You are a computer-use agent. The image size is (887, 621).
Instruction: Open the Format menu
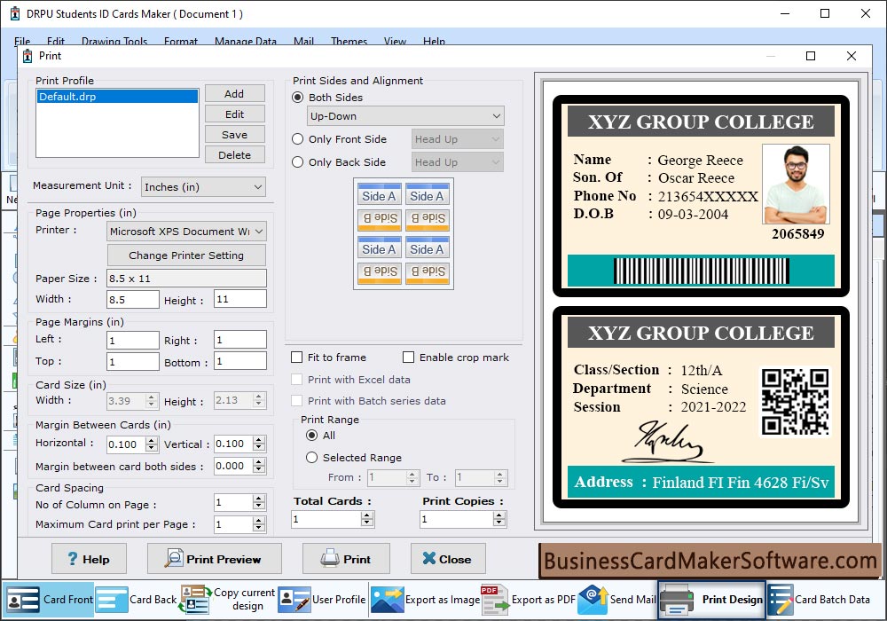pyautogui.click(x=181, y=42)
